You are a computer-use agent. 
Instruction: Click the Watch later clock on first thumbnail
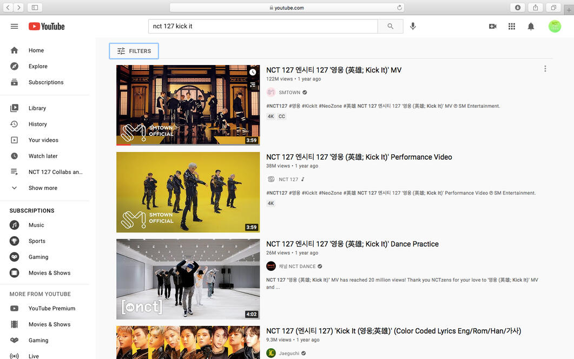tap(253, 72)
